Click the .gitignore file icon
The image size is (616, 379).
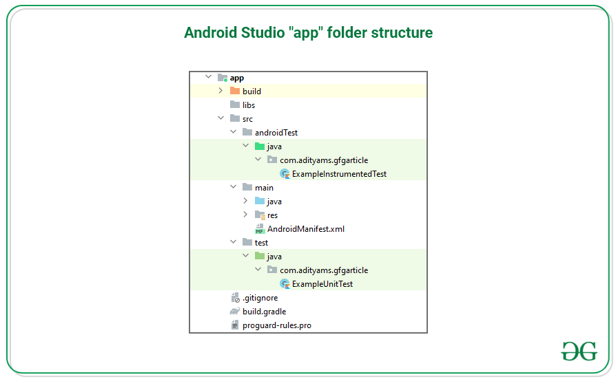tap(235, 298)
